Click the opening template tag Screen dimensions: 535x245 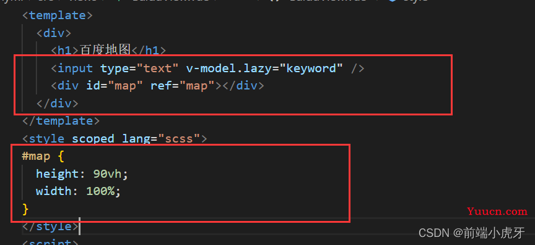[58, 15]
